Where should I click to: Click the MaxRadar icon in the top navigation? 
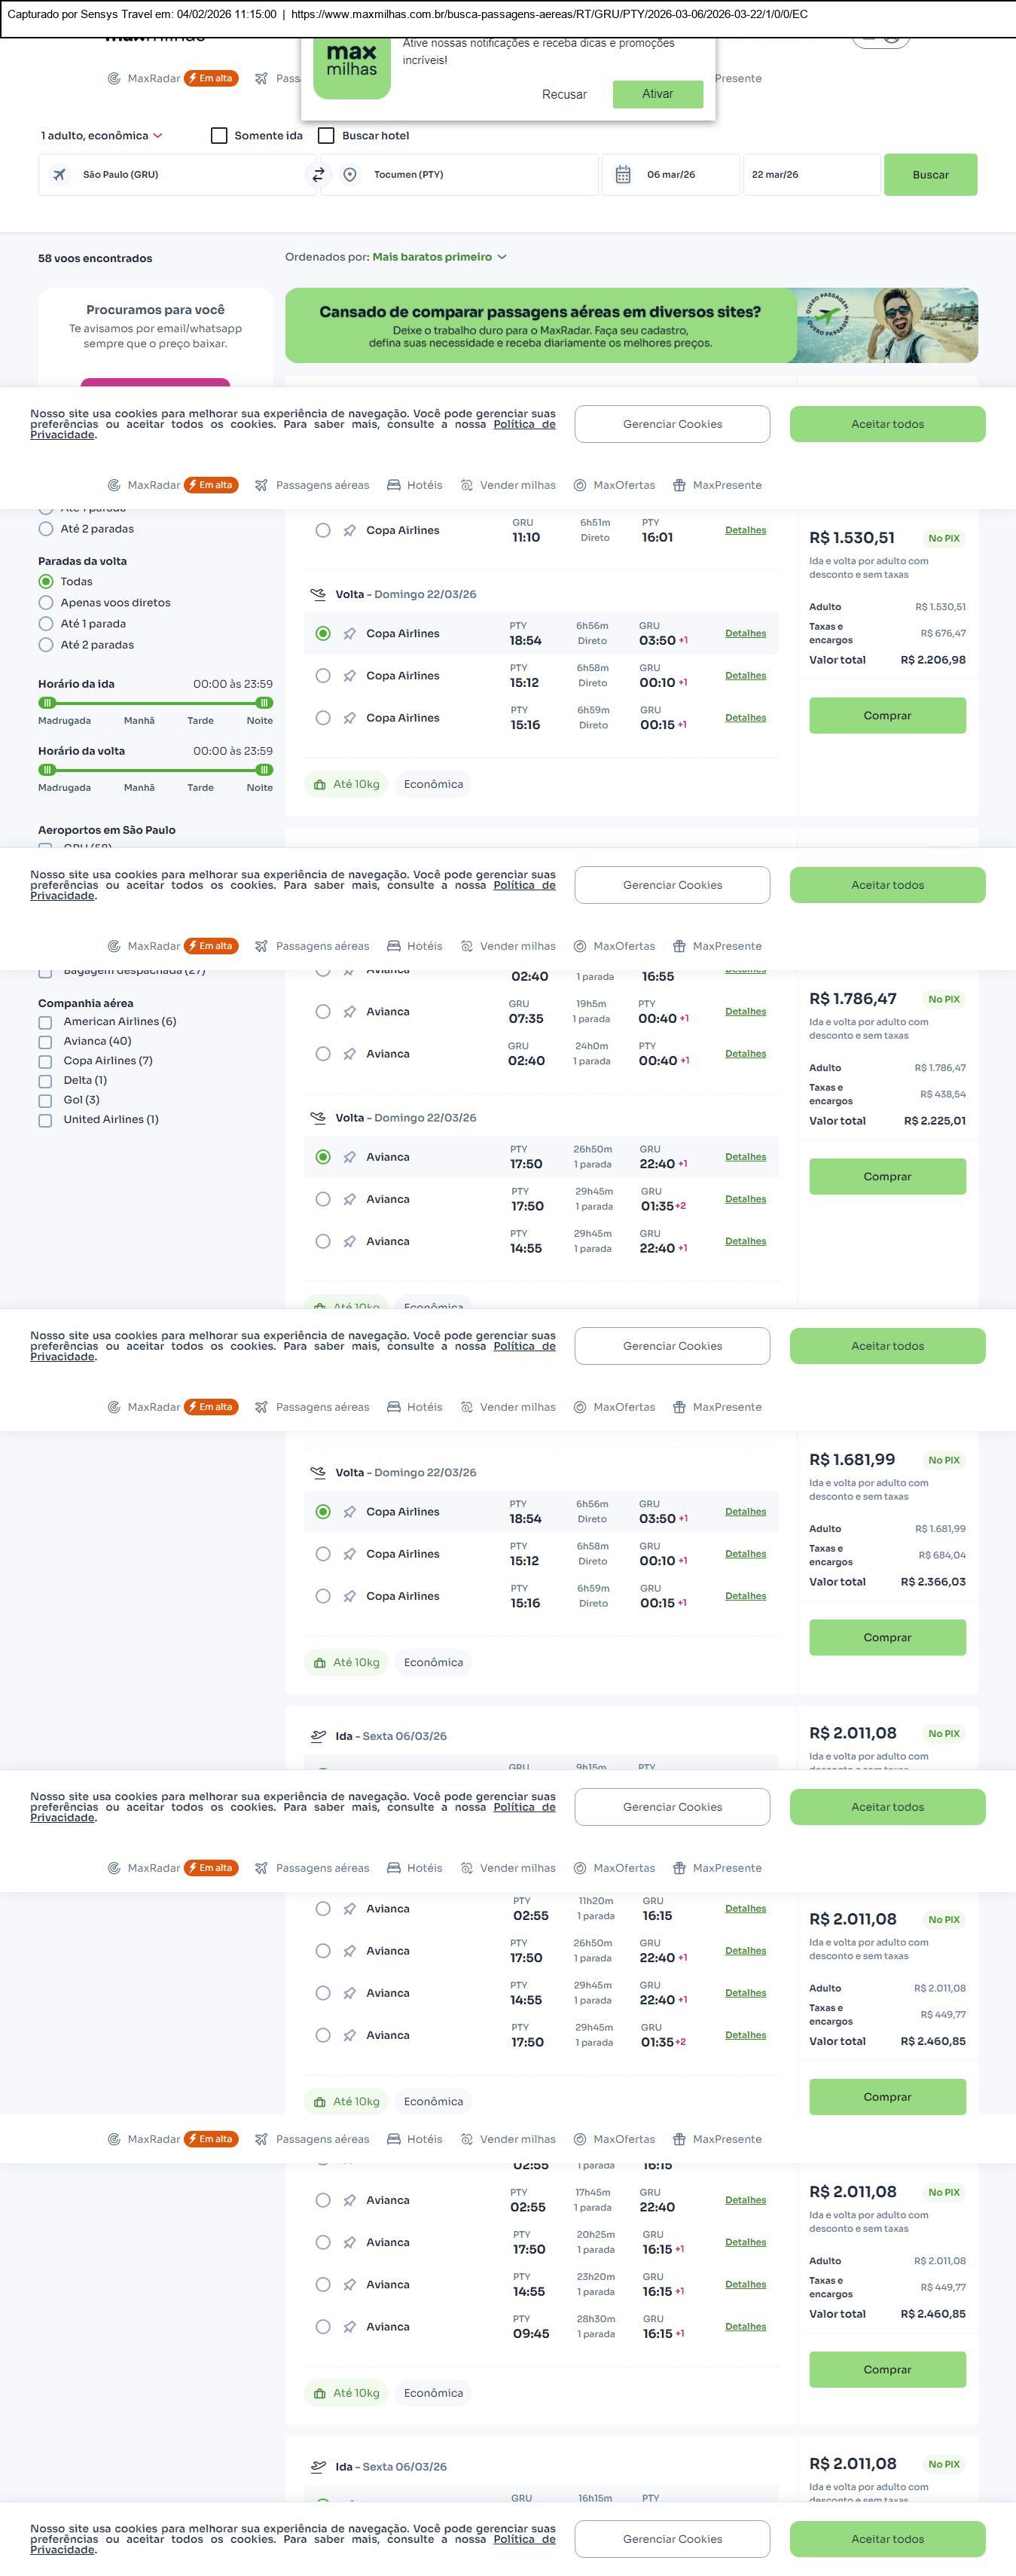114,79
